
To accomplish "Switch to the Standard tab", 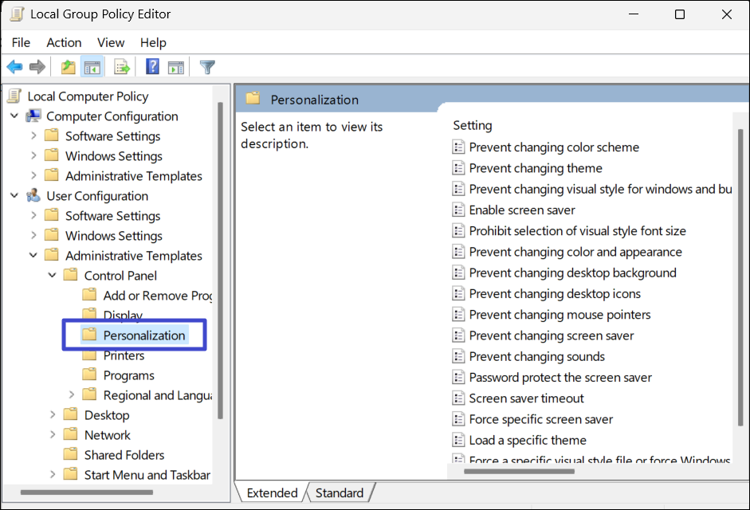I will (339, 492).
